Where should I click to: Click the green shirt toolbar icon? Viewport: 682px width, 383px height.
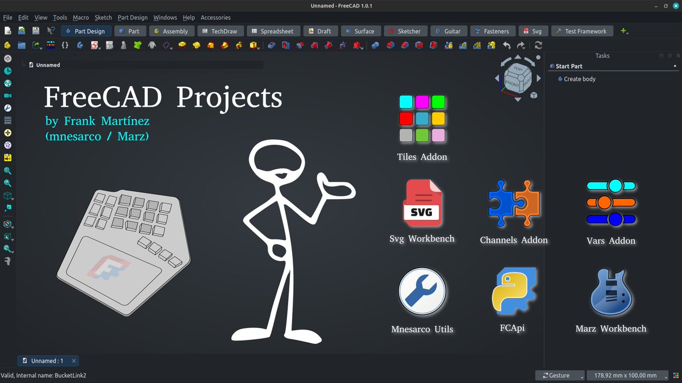137,45
